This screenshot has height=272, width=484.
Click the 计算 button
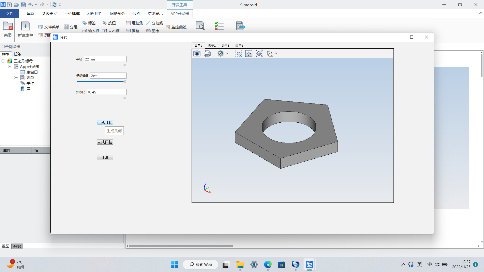(x=105, y=157)
